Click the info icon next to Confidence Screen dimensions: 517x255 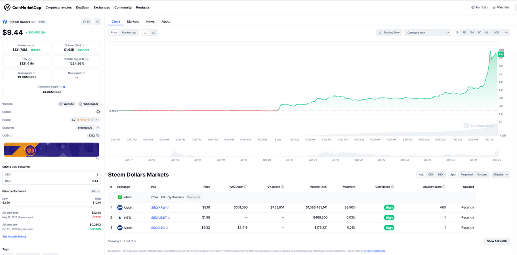coord(393,187)
